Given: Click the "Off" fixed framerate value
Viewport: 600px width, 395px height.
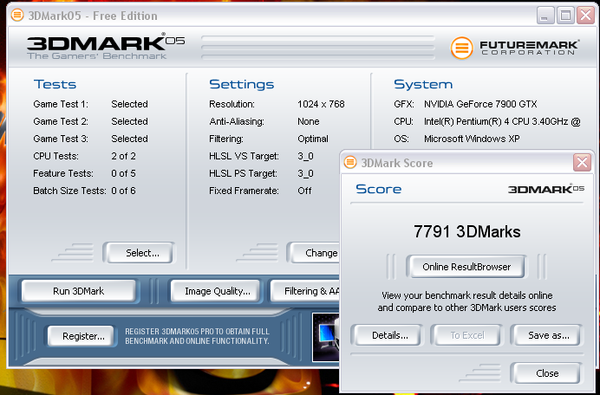Looking at the screenshot, I should coord(304,191).
